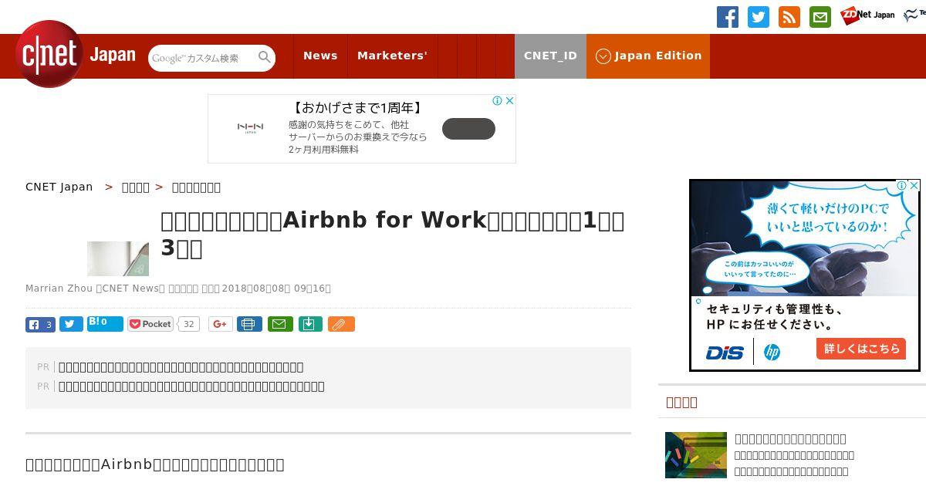
Task: Email the article using the green envelope icon
Action: (280, 324)
